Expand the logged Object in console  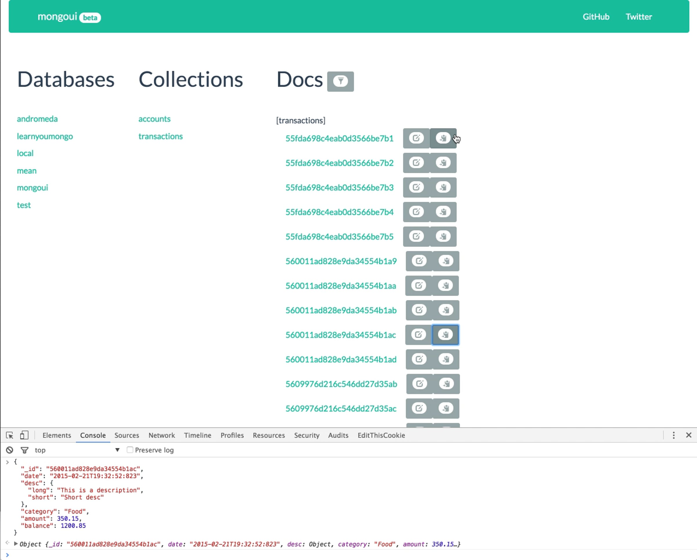click(x=15, y=544)
